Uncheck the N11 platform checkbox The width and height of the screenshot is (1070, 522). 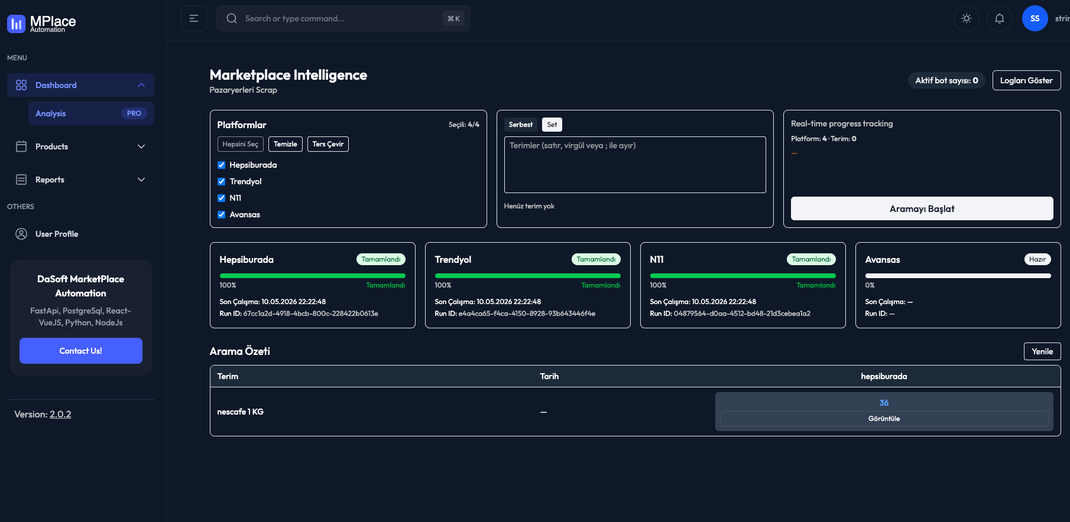[221, 198]
